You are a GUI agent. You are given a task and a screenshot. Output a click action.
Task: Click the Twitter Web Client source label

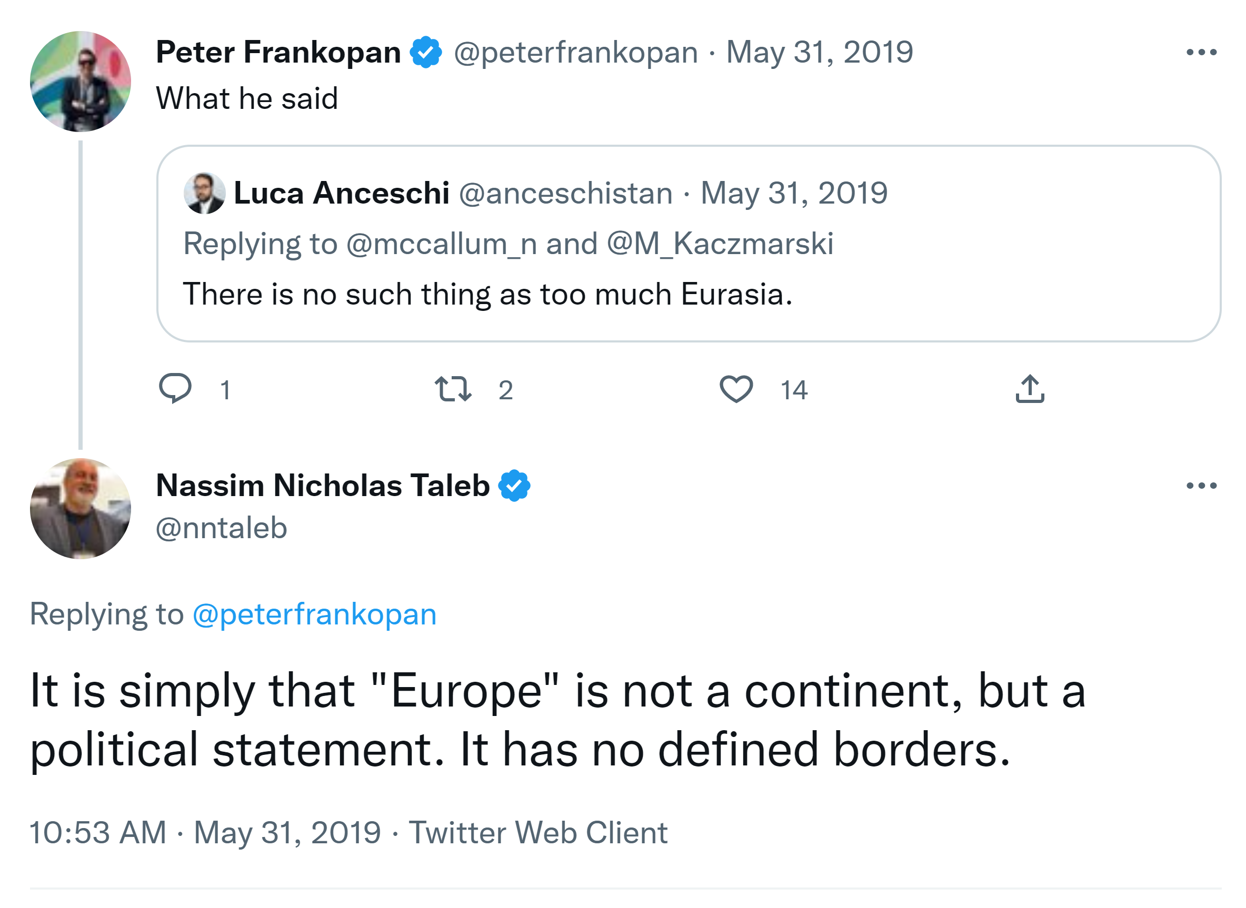click(538, 832)
